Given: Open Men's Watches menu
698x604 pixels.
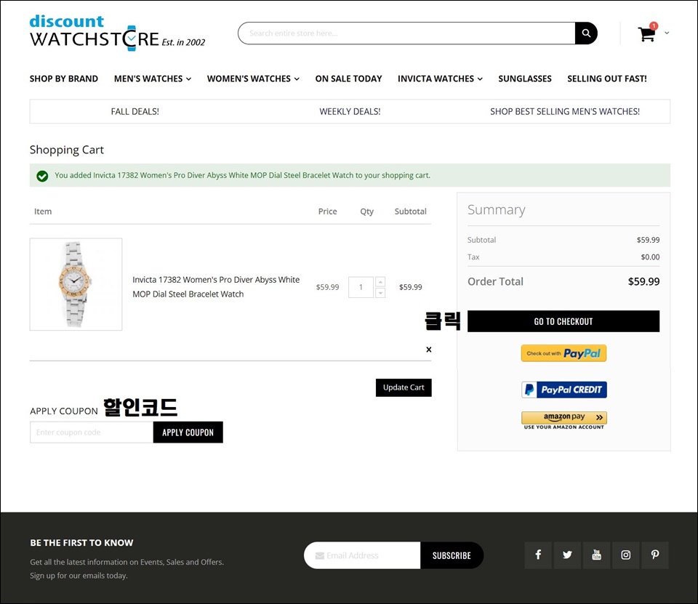Looking at the screenshot, I should point(153,78).
